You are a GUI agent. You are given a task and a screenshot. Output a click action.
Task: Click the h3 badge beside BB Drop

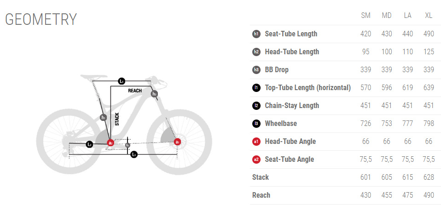pos(256,70)
